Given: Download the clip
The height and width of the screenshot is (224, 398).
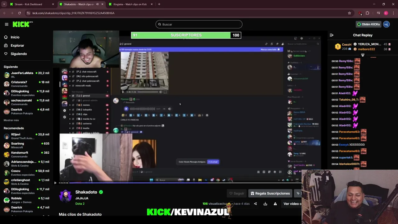Looking at the screenshot, I should click(265, 204).
